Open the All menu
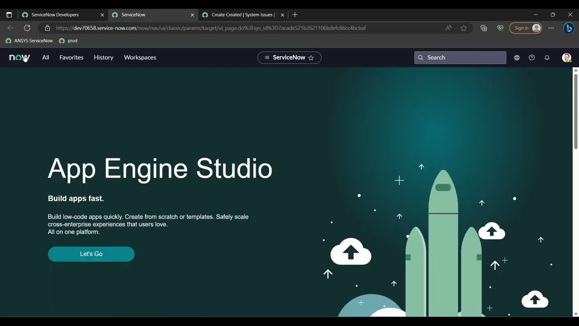 [46, 58]
